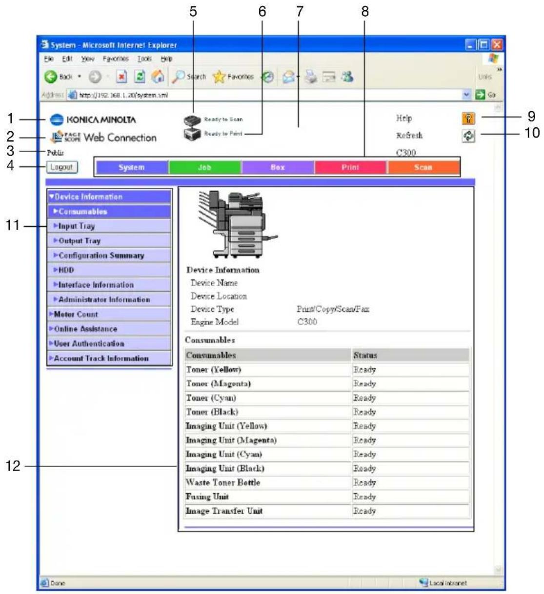Expand Account Track Information menu
This screenshot has width=544, height=594.
coord(109,358)
